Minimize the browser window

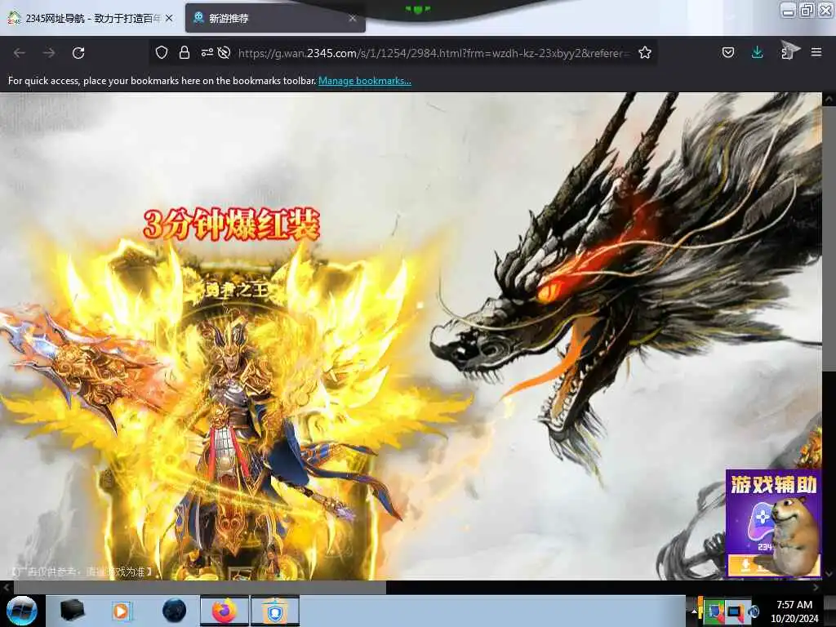pos(789,10)
